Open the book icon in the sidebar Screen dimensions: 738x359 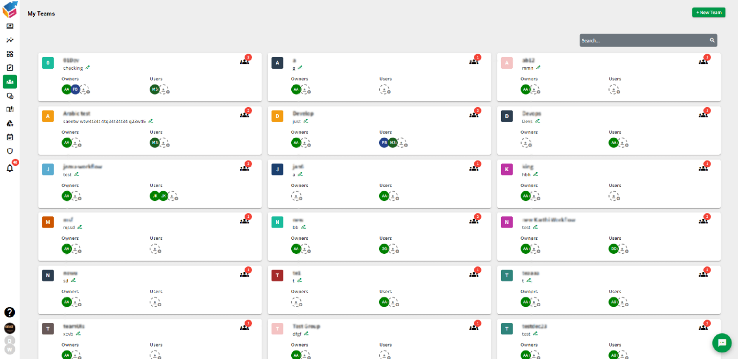point(10,109)
